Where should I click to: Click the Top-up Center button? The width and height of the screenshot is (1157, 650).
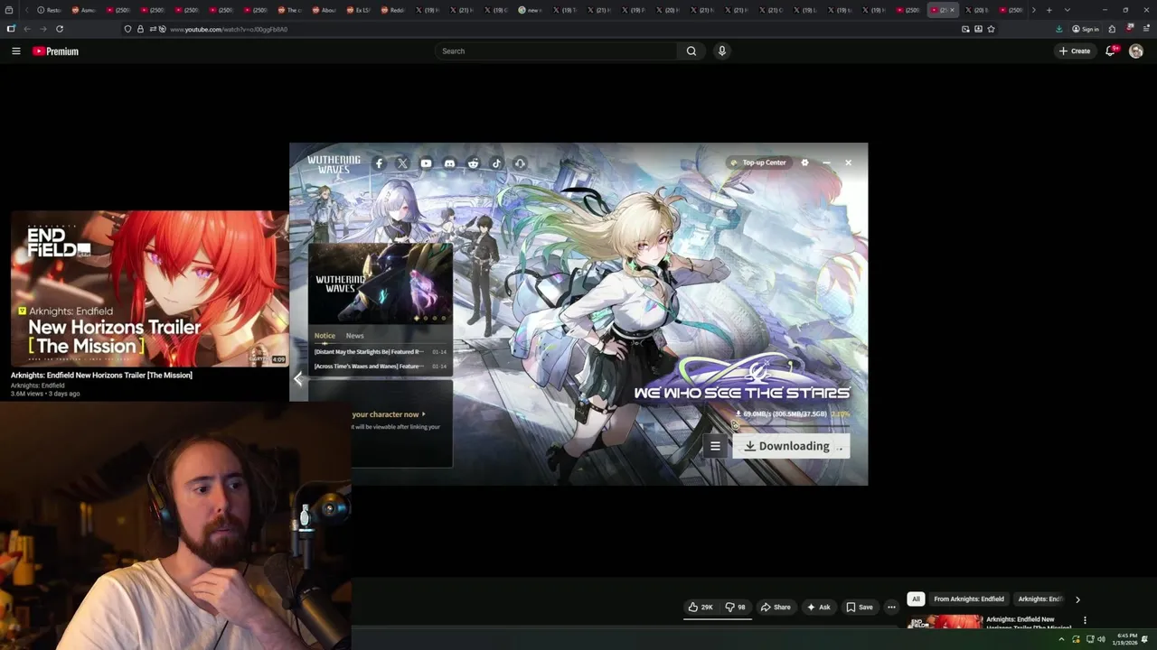758,162
